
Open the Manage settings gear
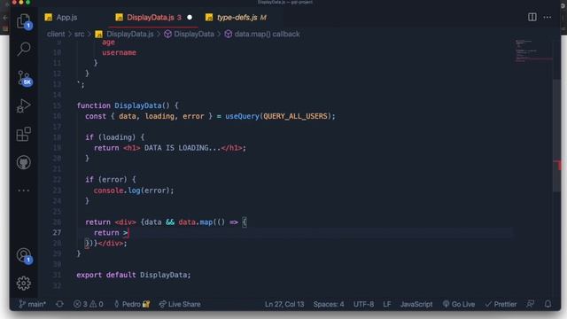(24, 284)
